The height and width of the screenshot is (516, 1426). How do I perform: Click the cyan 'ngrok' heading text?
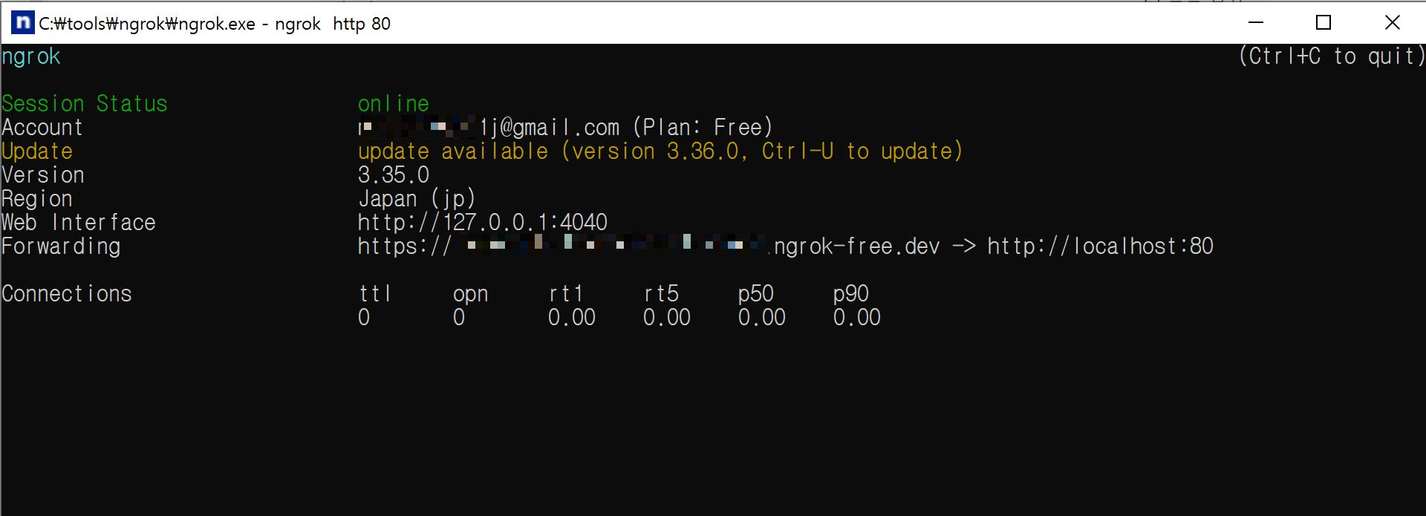(x=31, y=57)
